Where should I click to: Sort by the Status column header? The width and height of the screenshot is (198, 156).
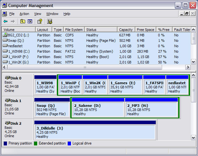(x=101, y=30)
